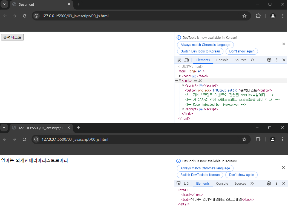Viewport: 288px width, 215px height.
Task: Toggle device toolbar in top DevTools
Action: tap(186, 60)
